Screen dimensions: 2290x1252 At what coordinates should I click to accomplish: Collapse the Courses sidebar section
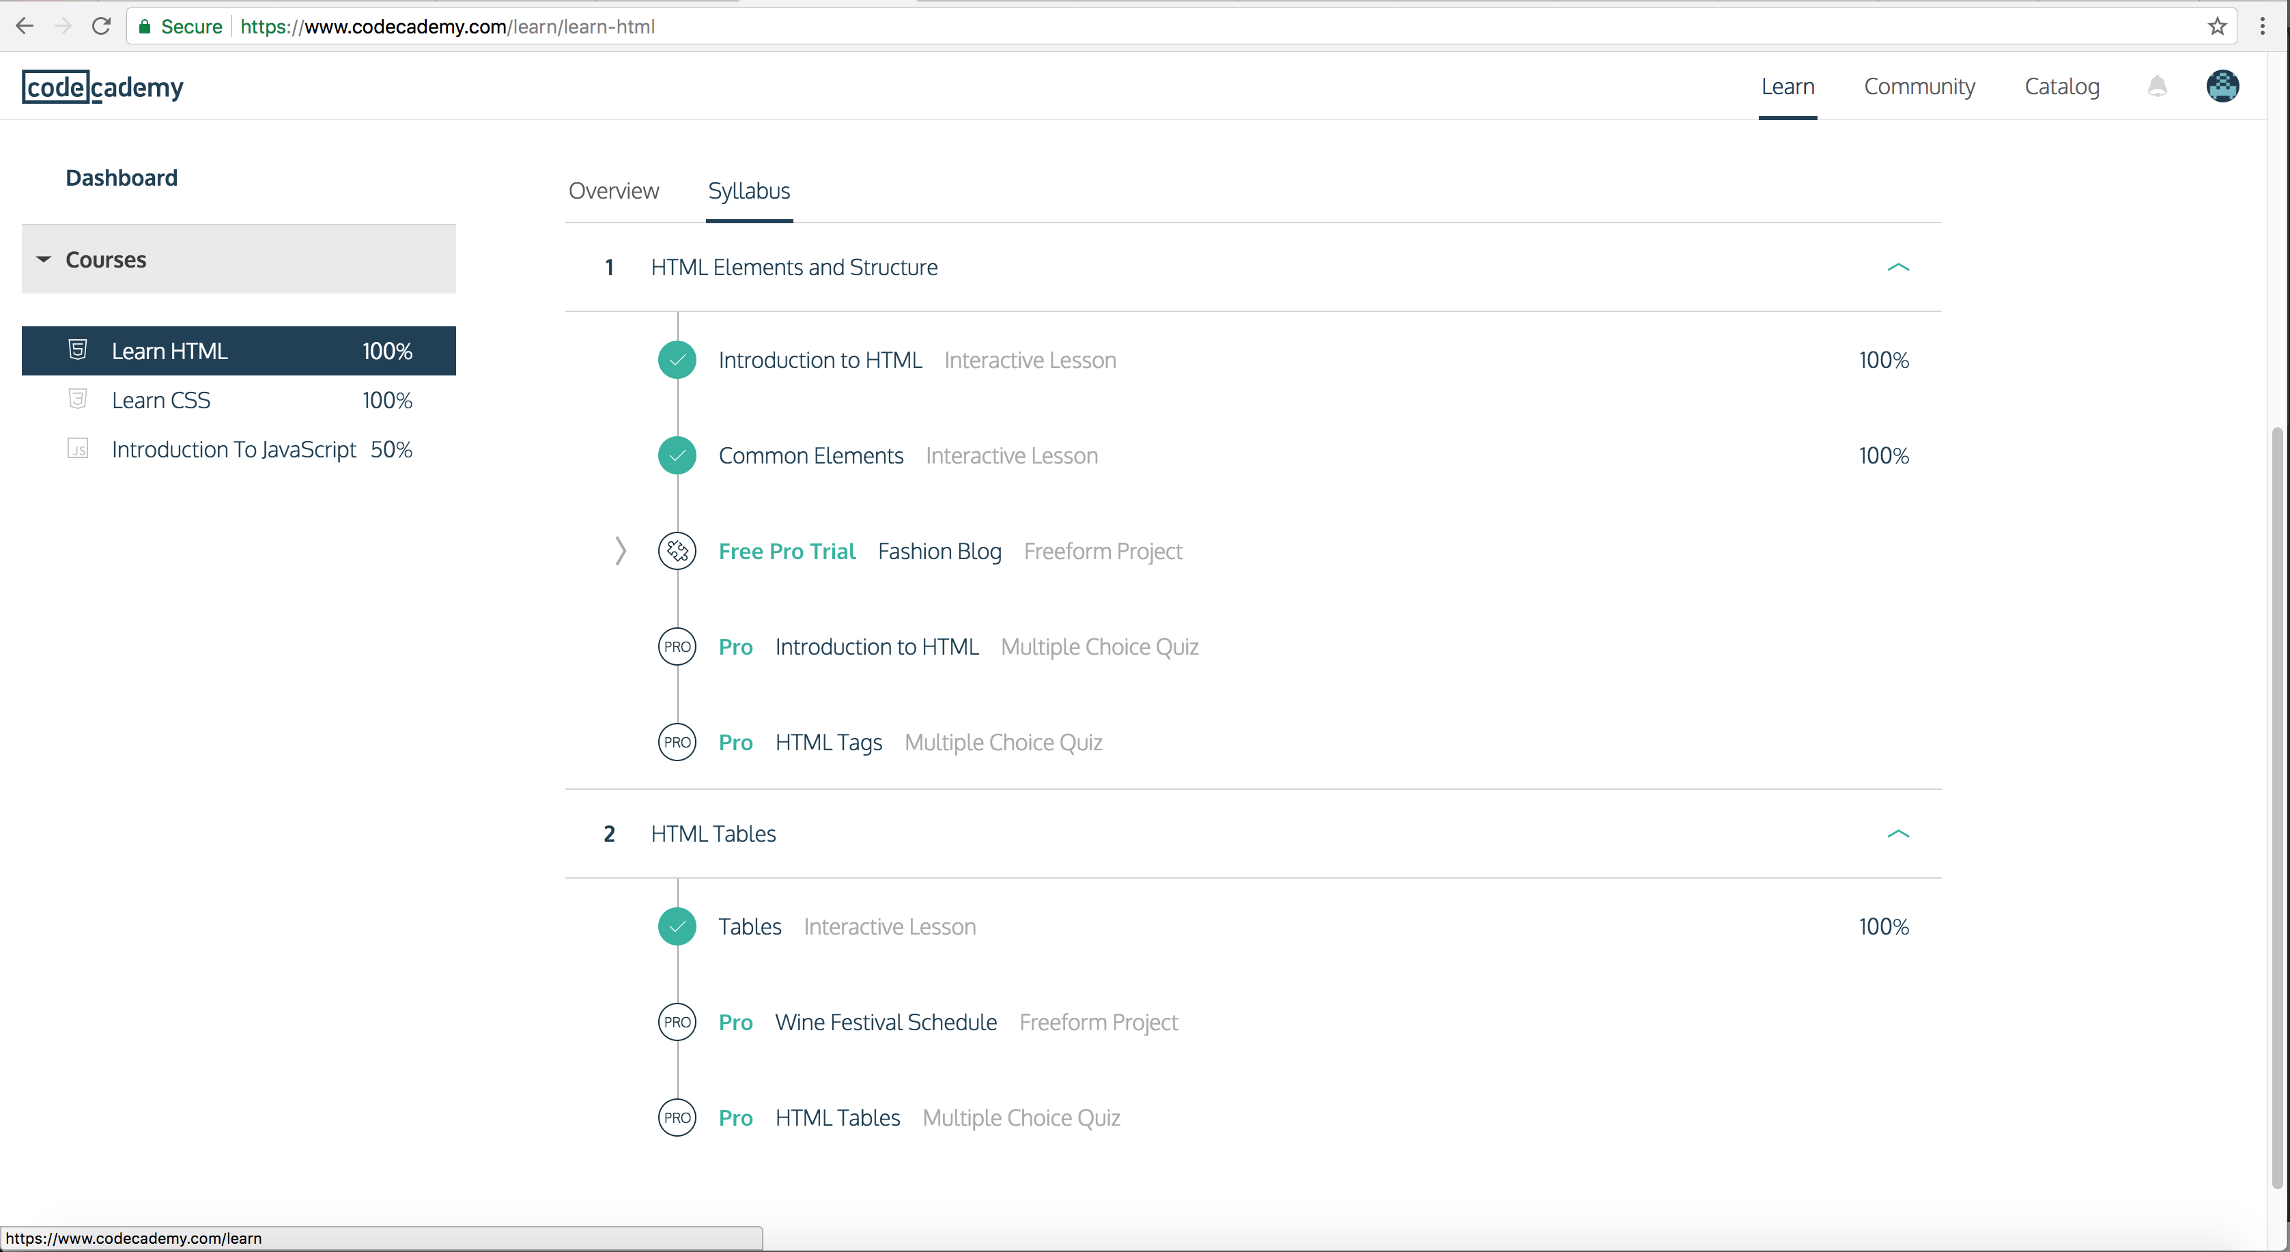[238, 259]
